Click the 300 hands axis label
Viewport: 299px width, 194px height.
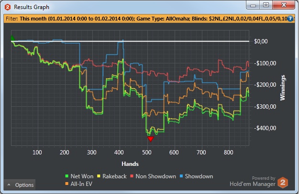[x=91, y=153]
